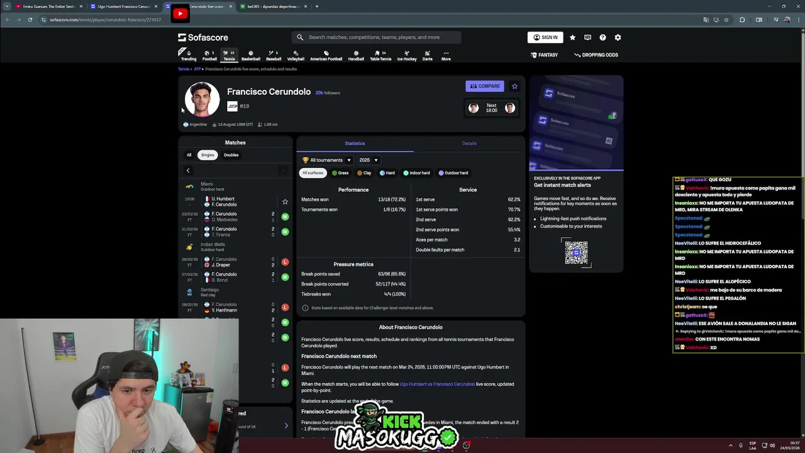Switch to the Details tab
Screen dimensions: 805x453
point(469,143)
